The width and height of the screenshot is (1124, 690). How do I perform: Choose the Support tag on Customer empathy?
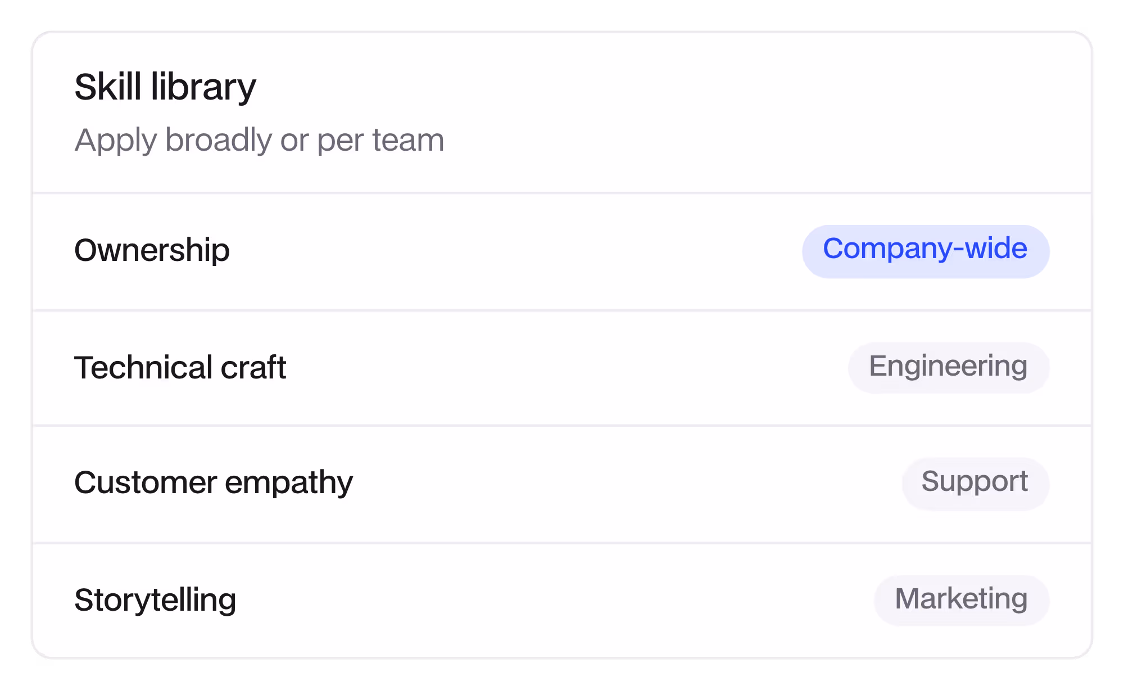click(976, 484)
